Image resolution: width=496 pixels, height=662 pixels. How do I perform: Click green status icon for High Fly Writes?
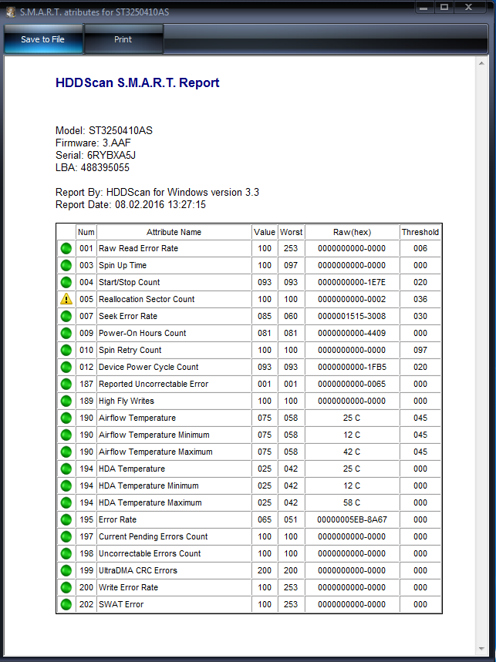66,401
